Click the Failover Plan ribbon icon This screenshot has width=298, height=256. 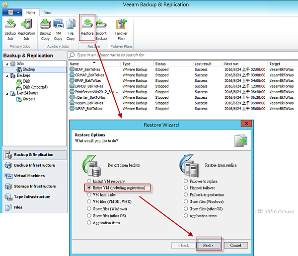(121, 29)
